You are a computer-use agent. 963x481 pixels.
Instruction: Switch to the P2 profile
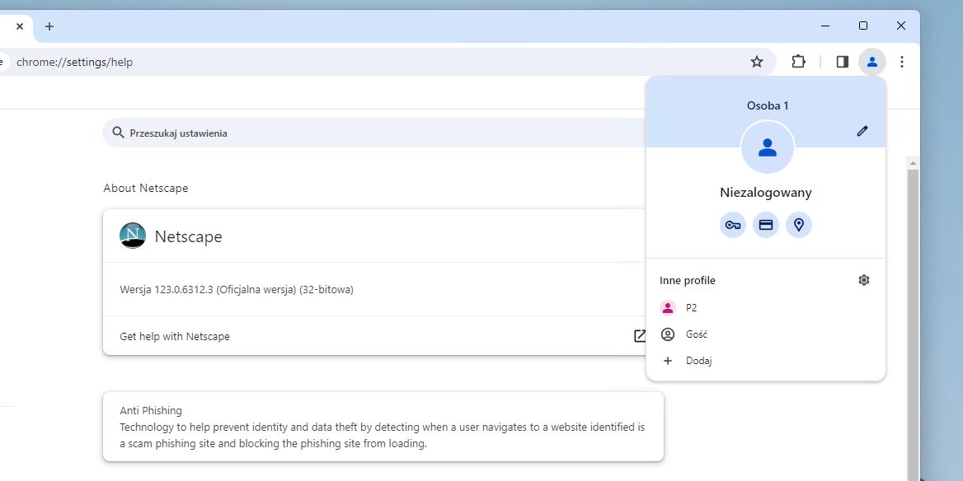(x=691, y=308)
